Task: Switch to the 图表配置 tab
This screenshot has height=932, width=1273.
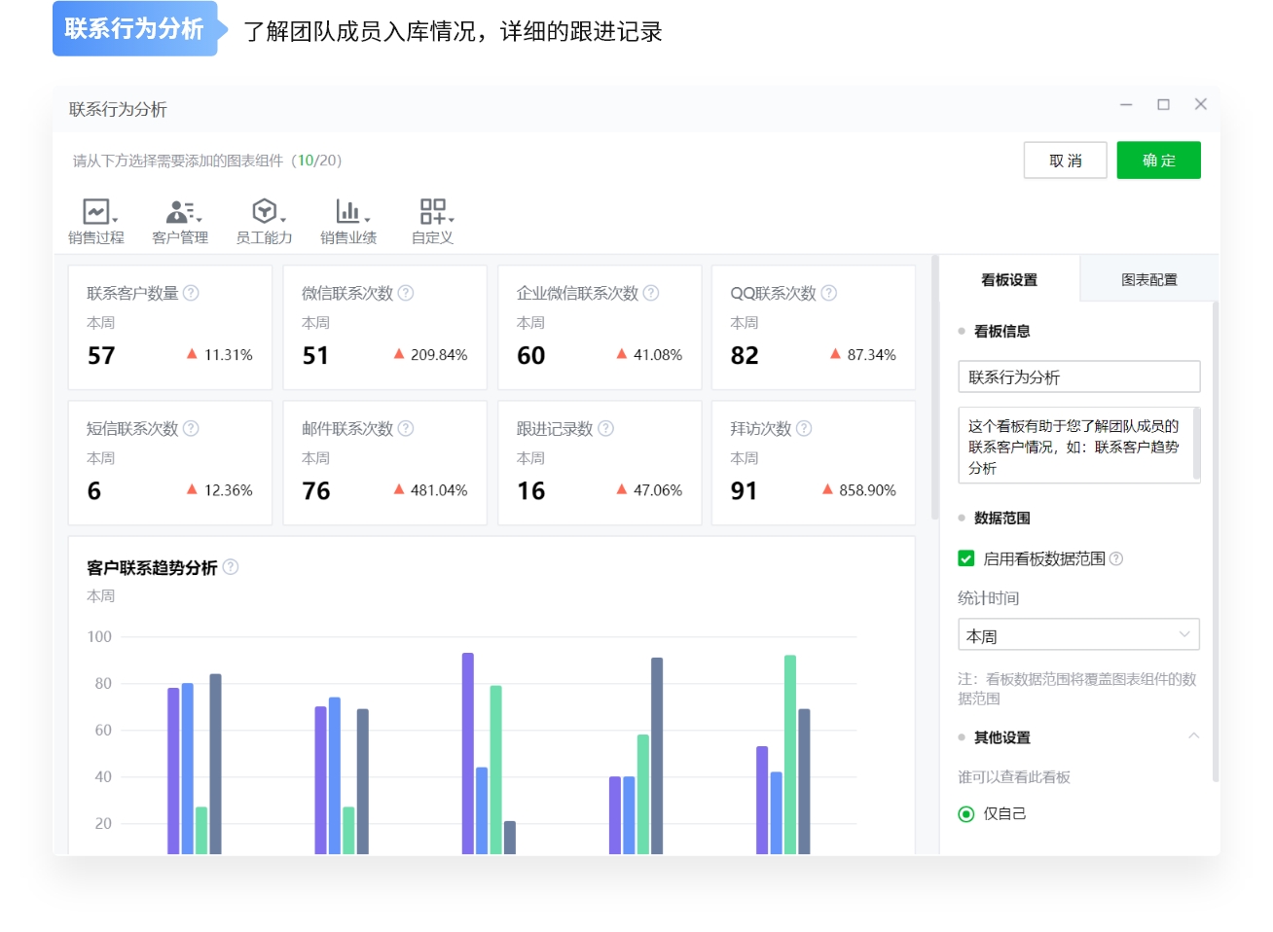Action: point(1148,279)
